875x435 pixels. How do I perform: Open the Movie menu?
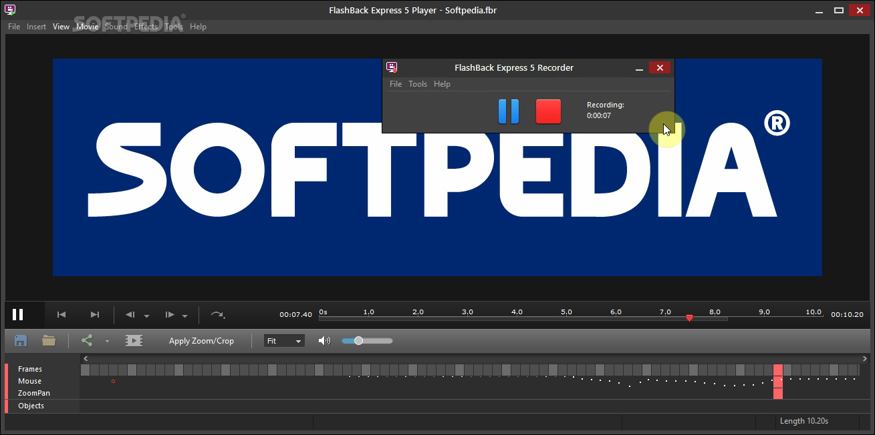88,27
